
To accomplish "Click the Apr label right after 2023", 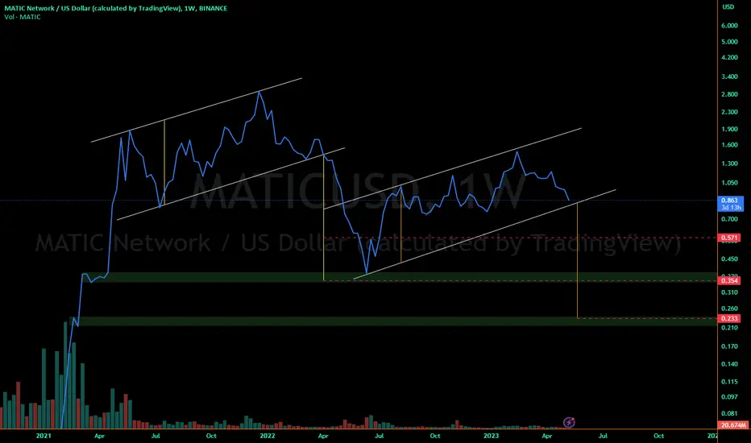I will (547, 436).
